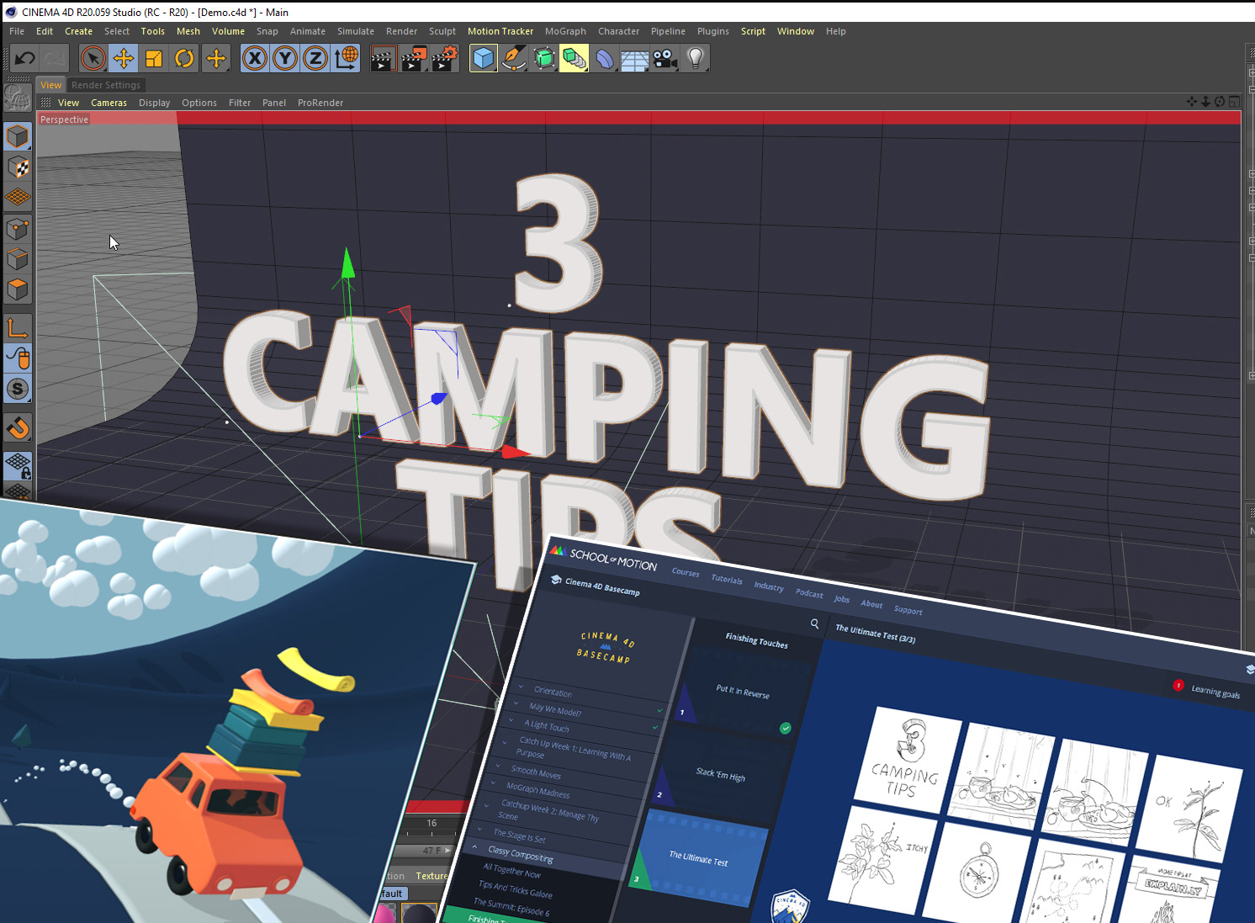Click the Spline Pen icon
1255x923 pixels.
point(514,58)
